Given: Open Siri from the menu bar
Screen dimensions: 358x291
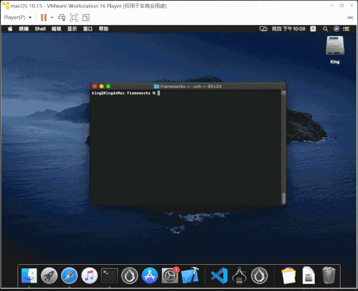Looking at the screenshot, I should (336, 29).
